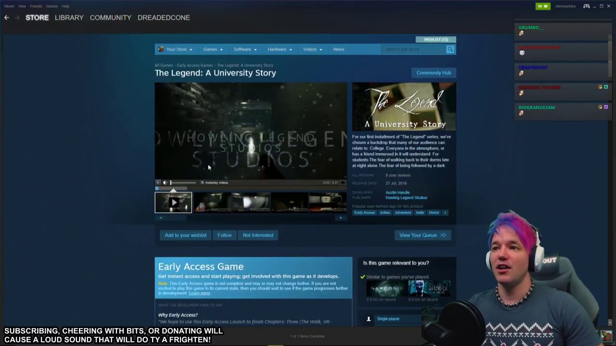Click the Slender similar game thumbnail

pyautogui.click(x=429, y=288)
